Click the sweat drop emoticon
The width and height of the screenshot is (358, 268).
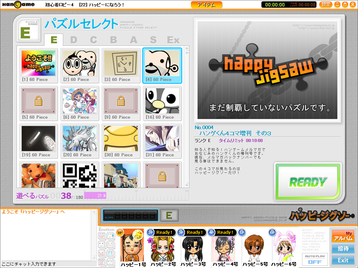(x=110, y=236)
